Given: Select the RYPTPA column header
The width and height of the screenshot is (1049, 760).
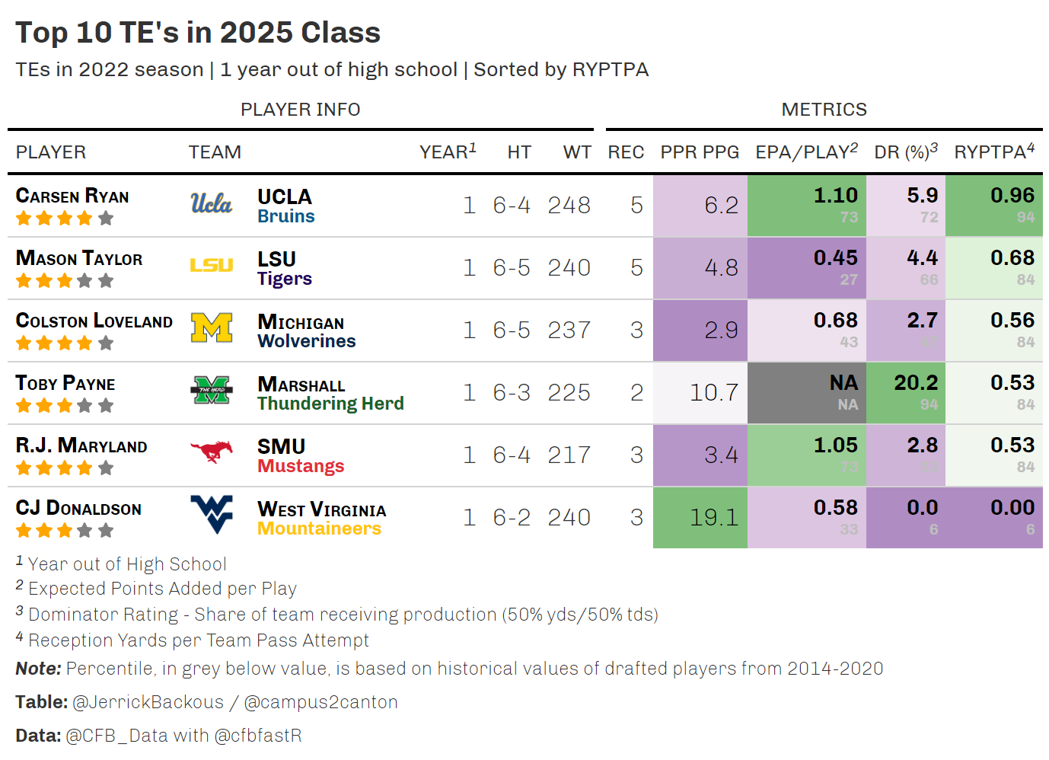Looking at the screenshot, I should [x=993, y=152].
